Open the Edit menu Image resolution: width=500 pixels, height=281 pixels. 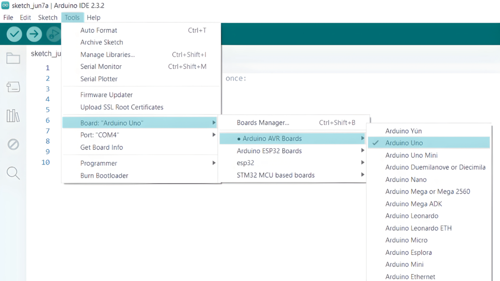tap(25, 18)
